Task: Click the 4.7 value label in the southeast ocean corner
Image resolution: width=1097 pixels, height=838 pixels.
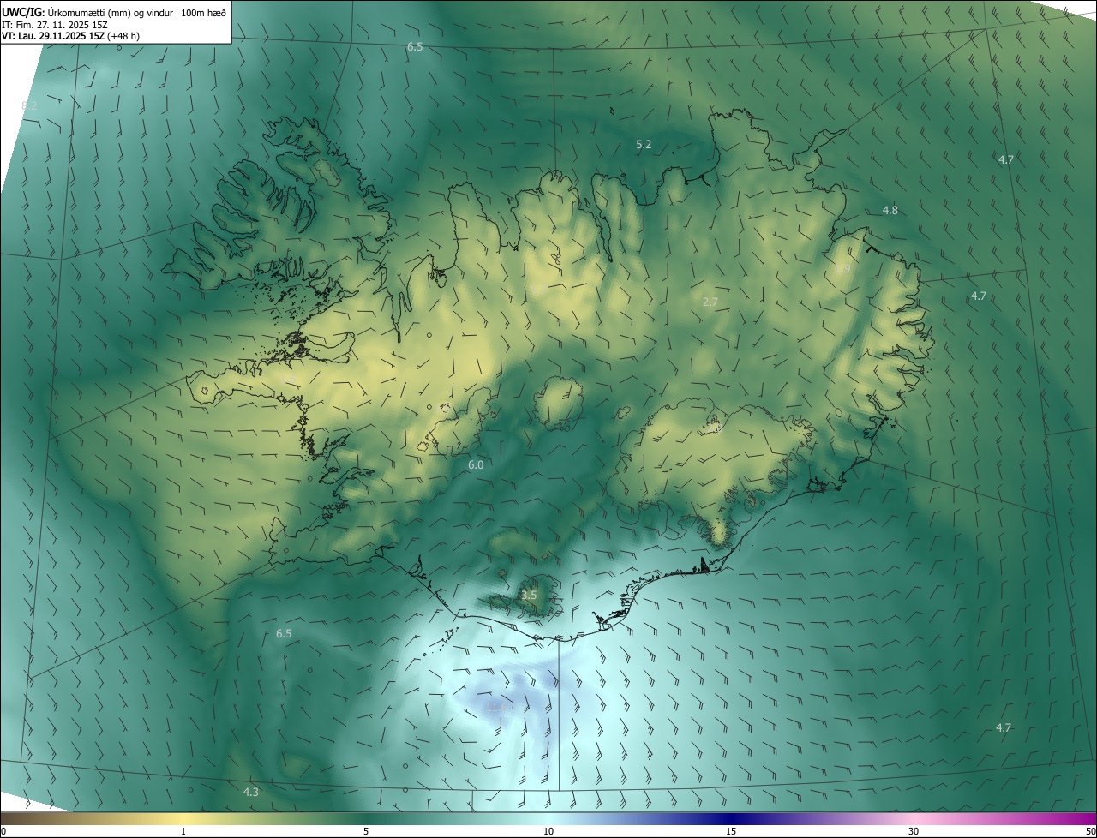Action: (1004, 727)
